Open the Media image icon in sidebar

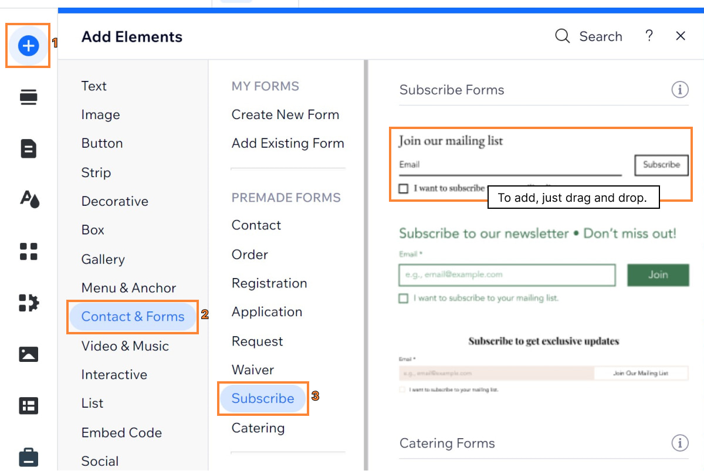(28, 354)
